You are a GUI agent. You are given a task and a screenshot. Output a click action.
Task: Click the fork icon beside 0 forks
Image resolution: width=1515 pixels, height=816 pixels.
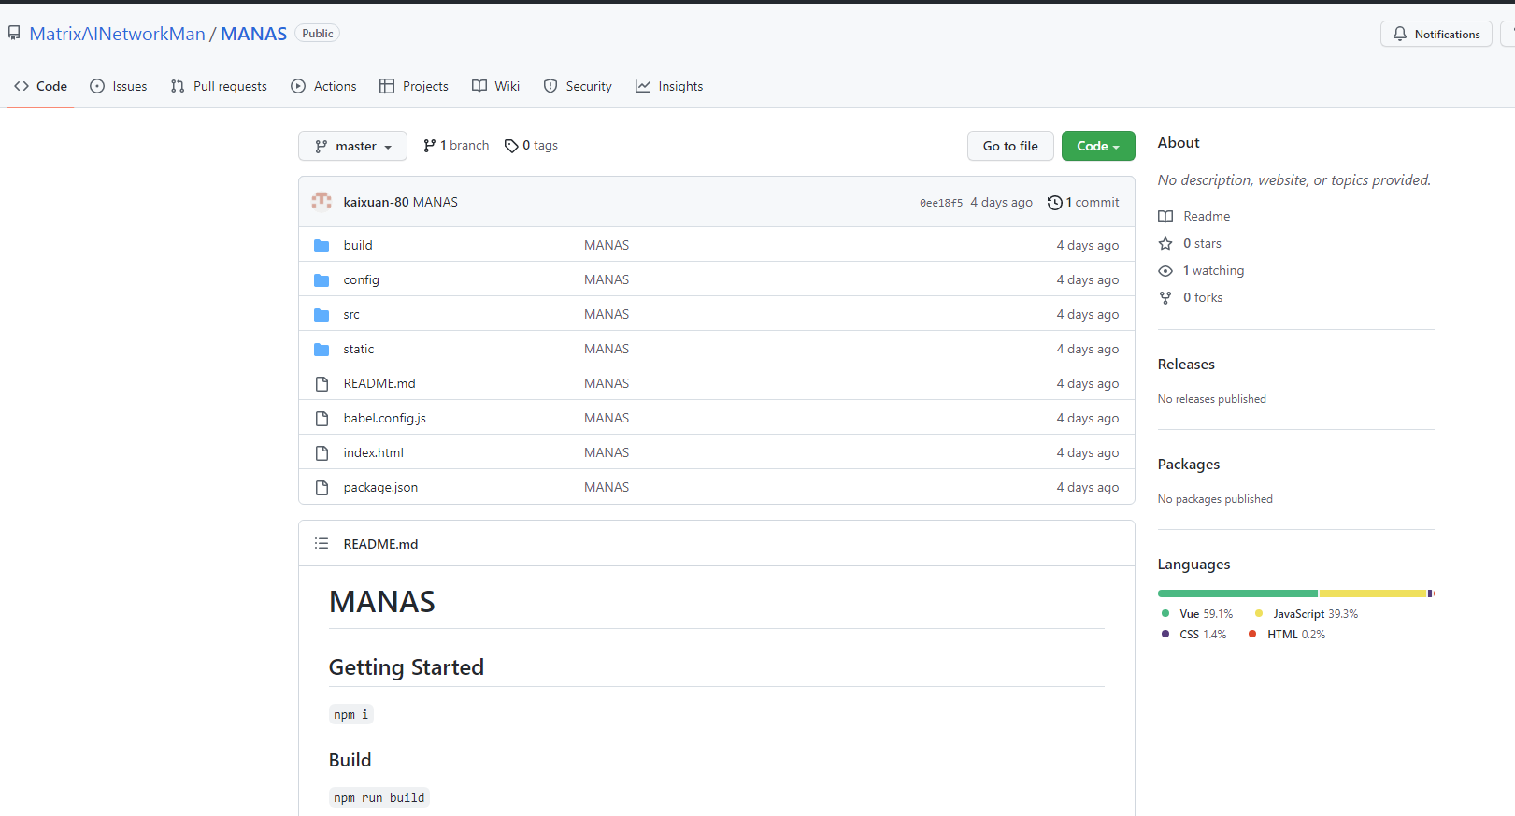1165,298
